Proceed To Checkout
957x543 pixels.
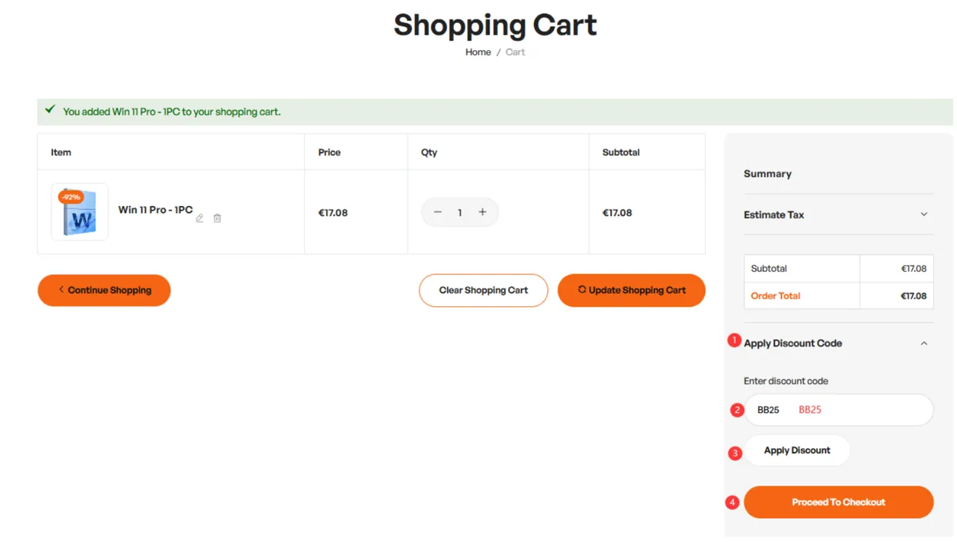pyautogui.click(x=839, y=502)
